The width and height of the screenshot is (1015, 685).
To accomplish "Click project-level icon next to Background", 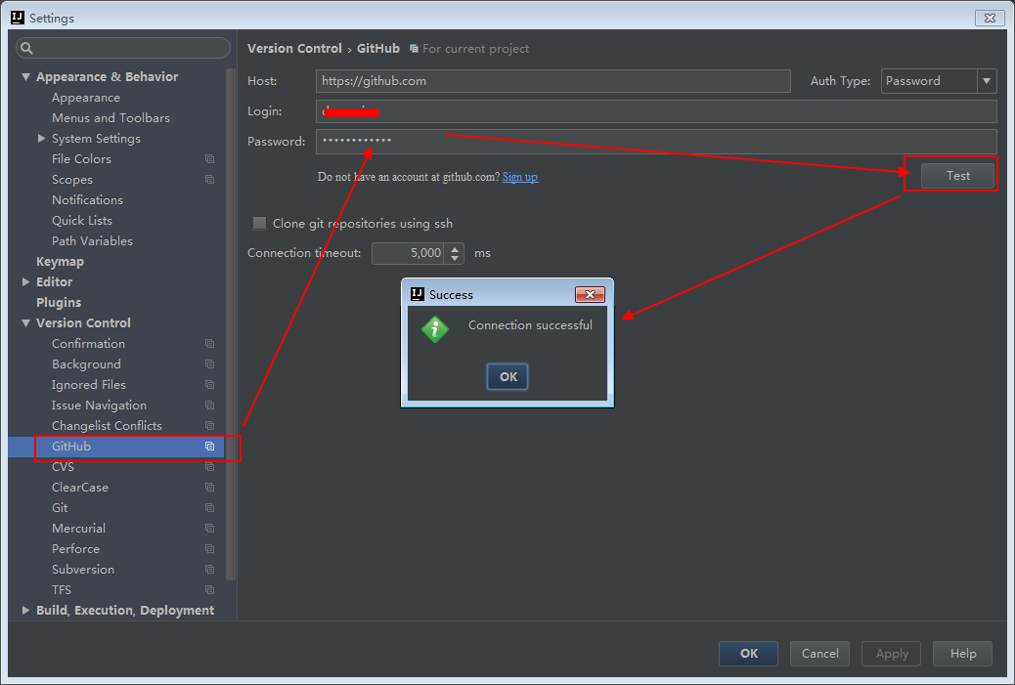I will (209, 364).
